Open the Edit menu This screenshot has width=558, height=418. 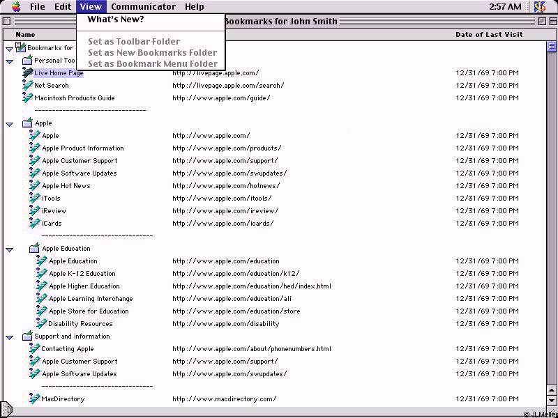coord(63,7)
